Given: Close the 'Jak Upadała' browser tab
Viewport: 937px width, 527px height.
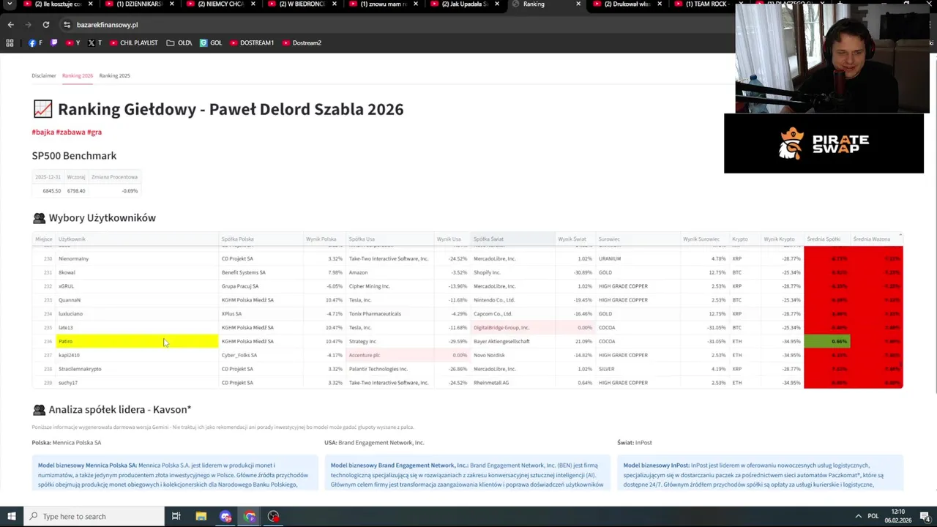Looking at the screenshot, I should coord(497,4).
